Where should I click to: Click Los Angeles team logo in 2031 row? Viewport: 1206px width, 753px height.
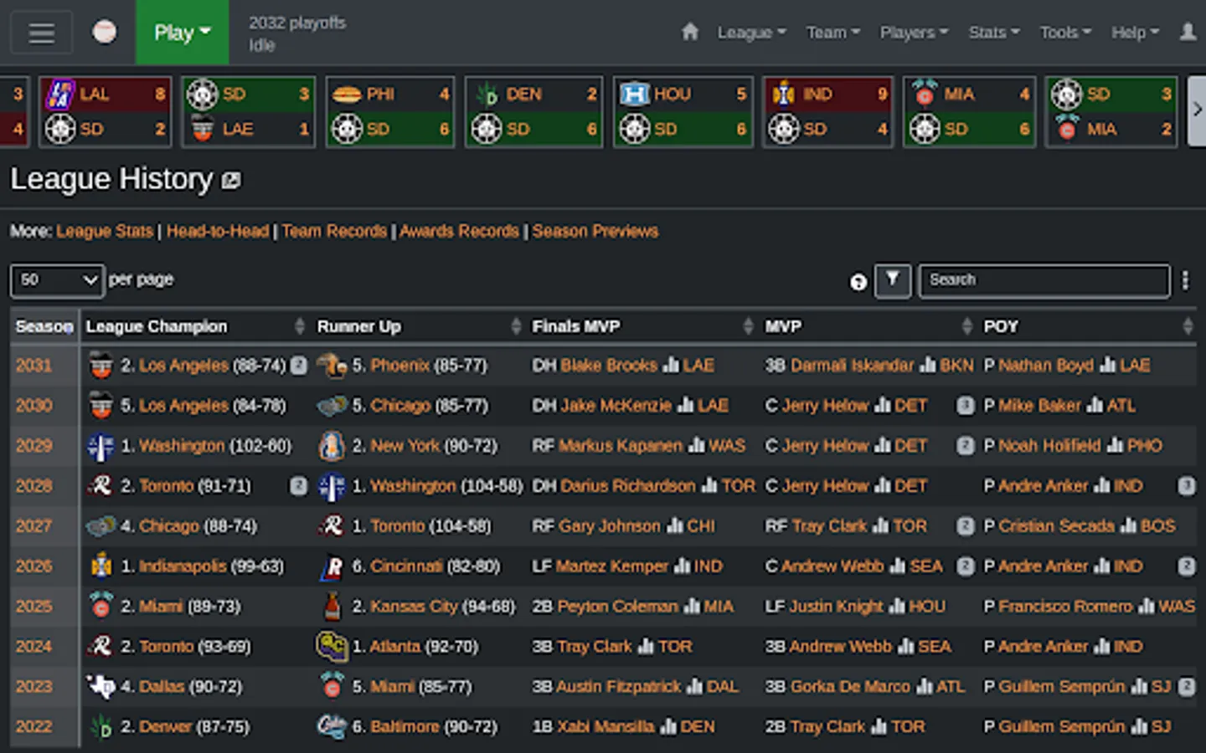[100, 366]
